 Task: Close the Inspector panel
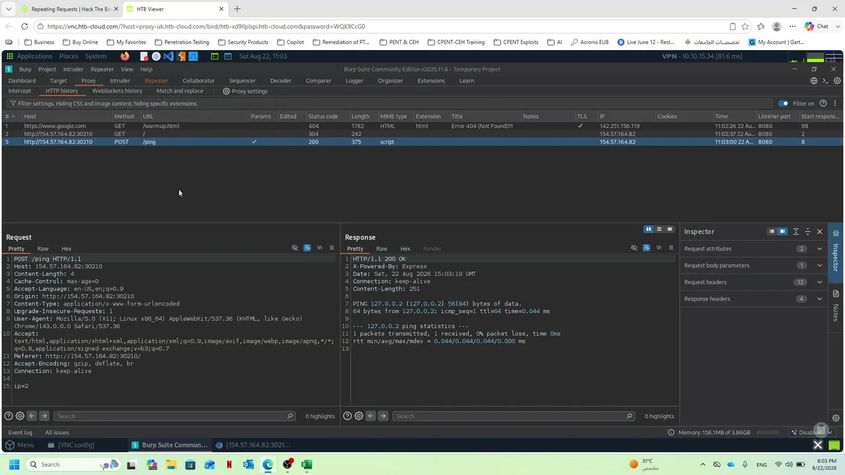820,232
